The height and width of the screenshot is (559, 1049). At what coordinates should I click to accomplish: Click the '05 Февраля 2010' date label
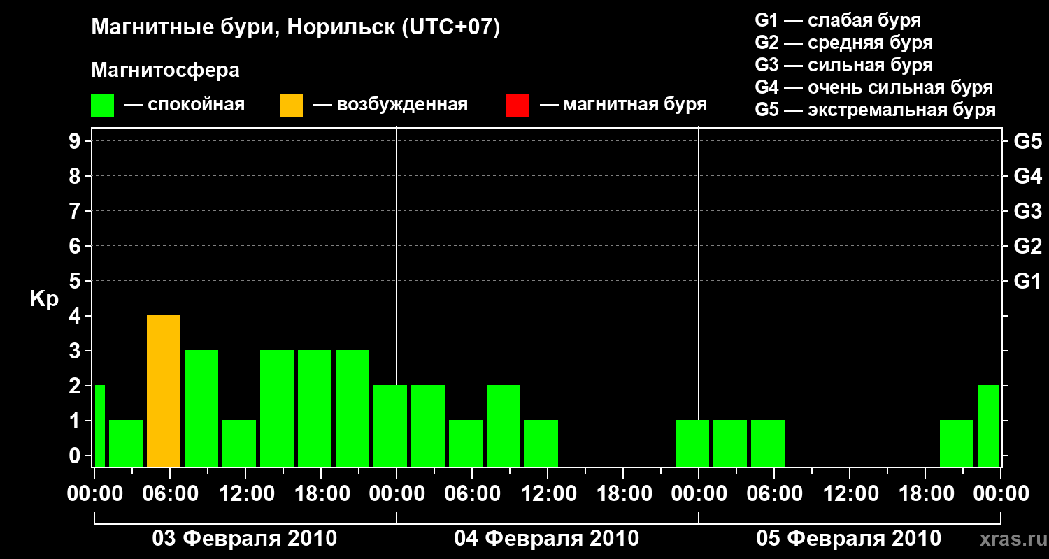(849, 539)
